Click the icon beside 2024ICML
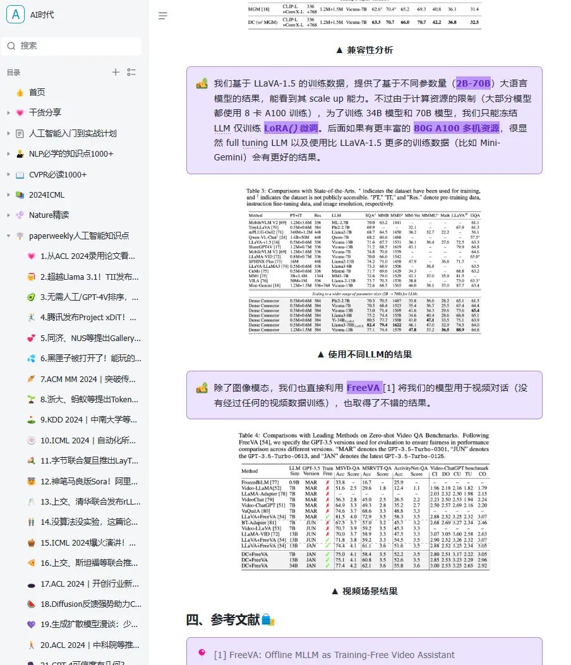571x665 pixels. click(20, 195)
